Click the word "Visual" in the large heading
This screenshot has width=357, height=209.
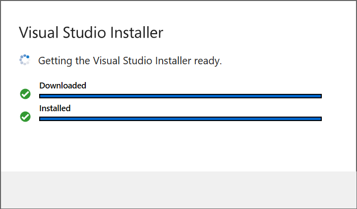pos(38,33)
